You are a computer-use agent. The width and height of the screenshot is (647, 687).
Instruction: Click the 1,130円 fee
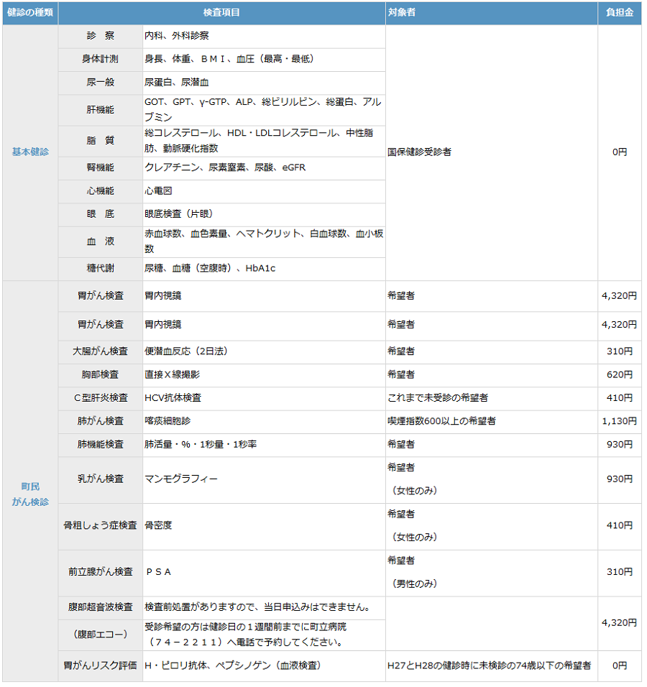[620, 423]
